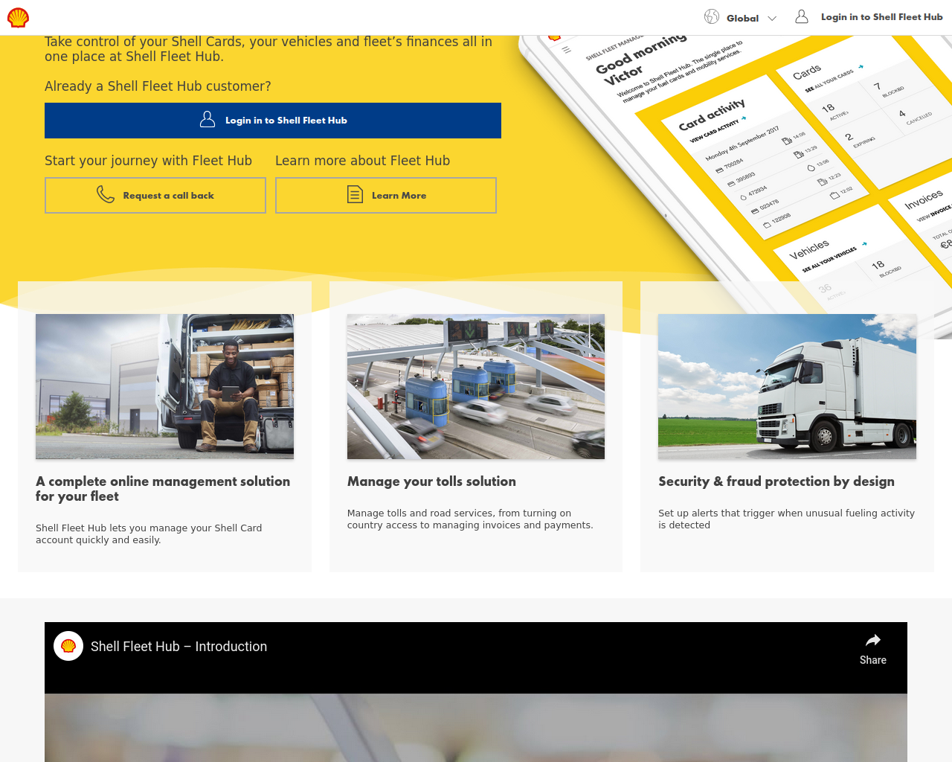The height and width of the screenshot is (762, 952).
Task: Open 'Security & fraud protection by design' heading
Action: click(x=776, y=481)
